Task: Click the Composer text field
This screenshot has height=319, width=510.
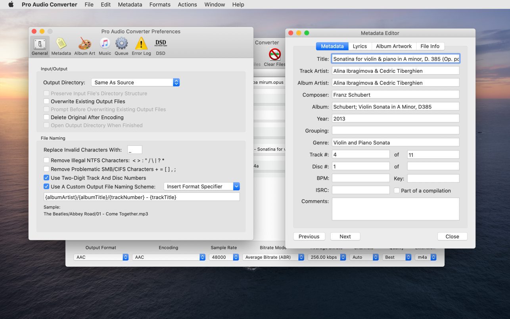Action: point(395,95)
